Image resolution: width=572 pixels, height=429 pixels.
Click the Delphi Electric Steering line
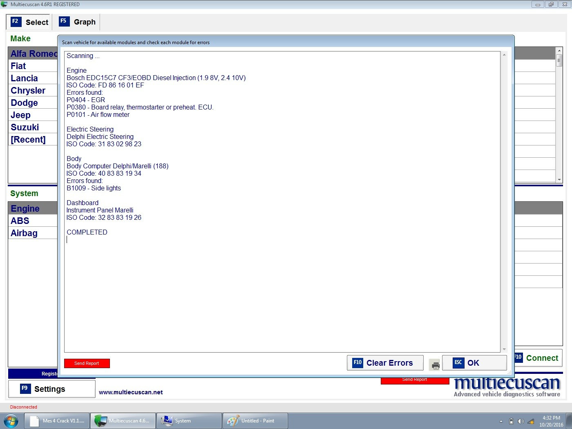click(x=100, y=136)
